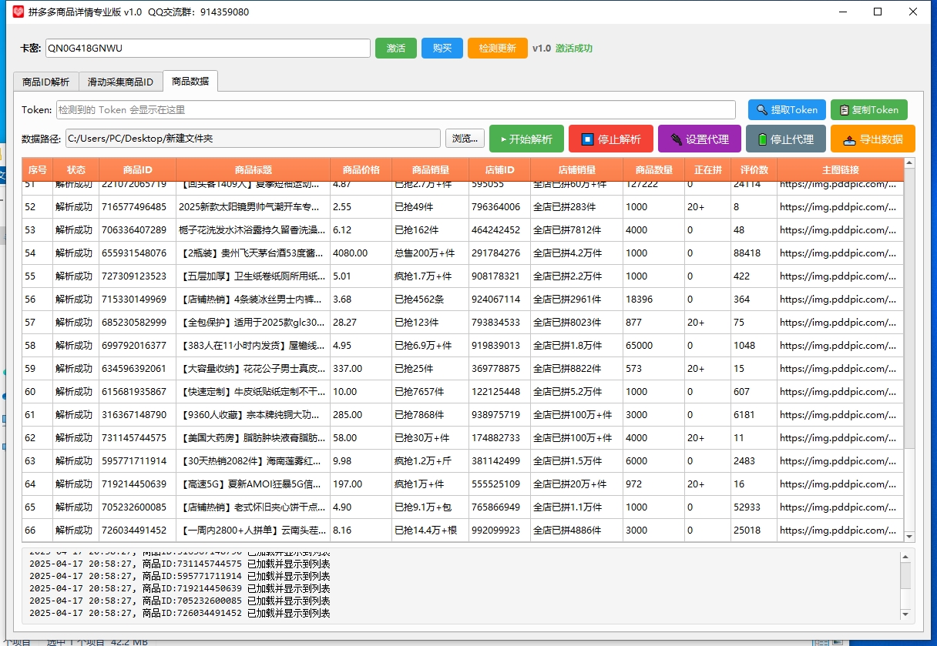Image resolution: width=937 pixels, height=646 pixels.
Task: Click the 停止代理 button
Action: [x=786, y=139]
